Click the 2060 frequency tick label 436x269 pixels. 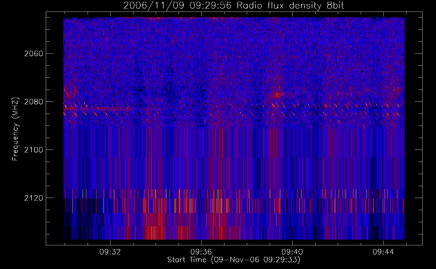(x=34, y=54)
